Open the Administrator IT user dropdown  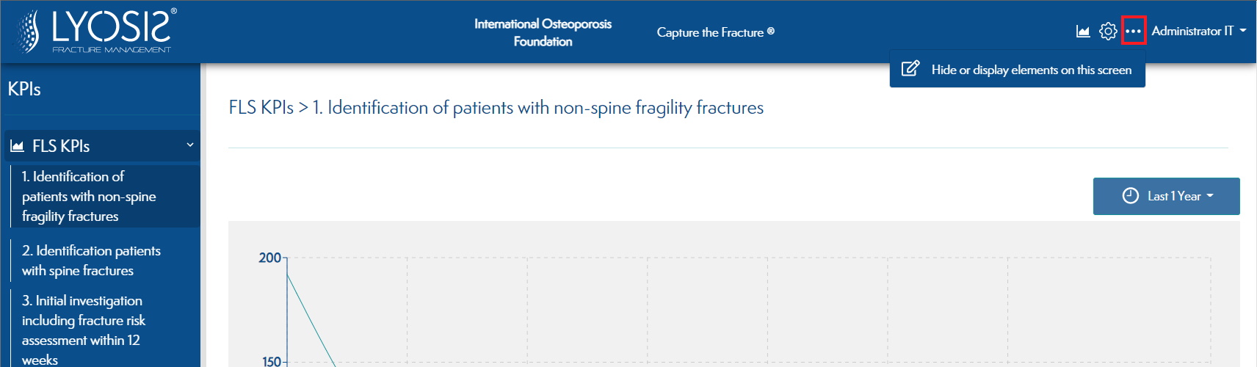[x=1198, y=31]
